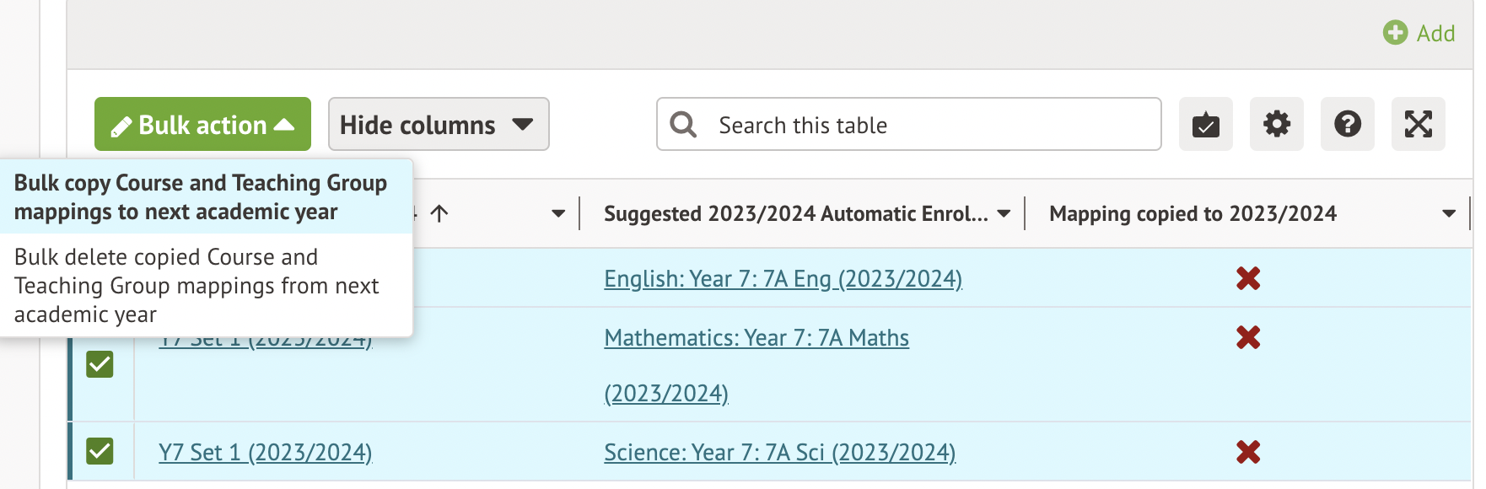
Task: Click the Bulk action button
Action: point(202,125)
